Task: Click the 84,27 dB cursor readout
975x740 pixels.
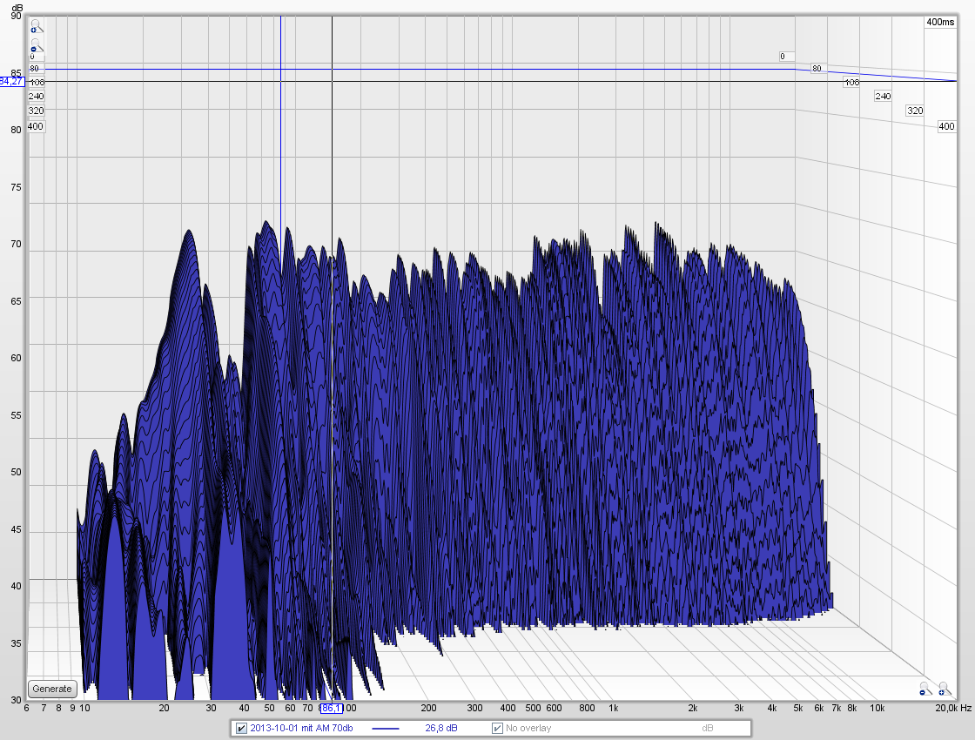Action: 11,81
